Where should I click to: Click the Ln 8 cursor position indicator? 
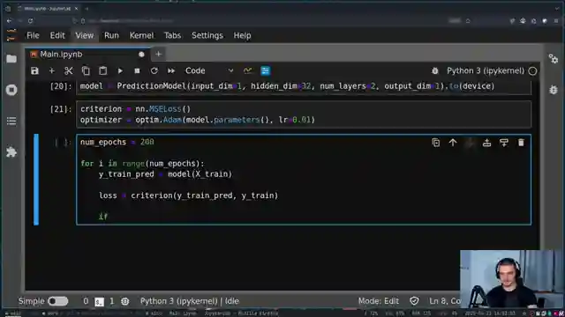pos(445,301)
